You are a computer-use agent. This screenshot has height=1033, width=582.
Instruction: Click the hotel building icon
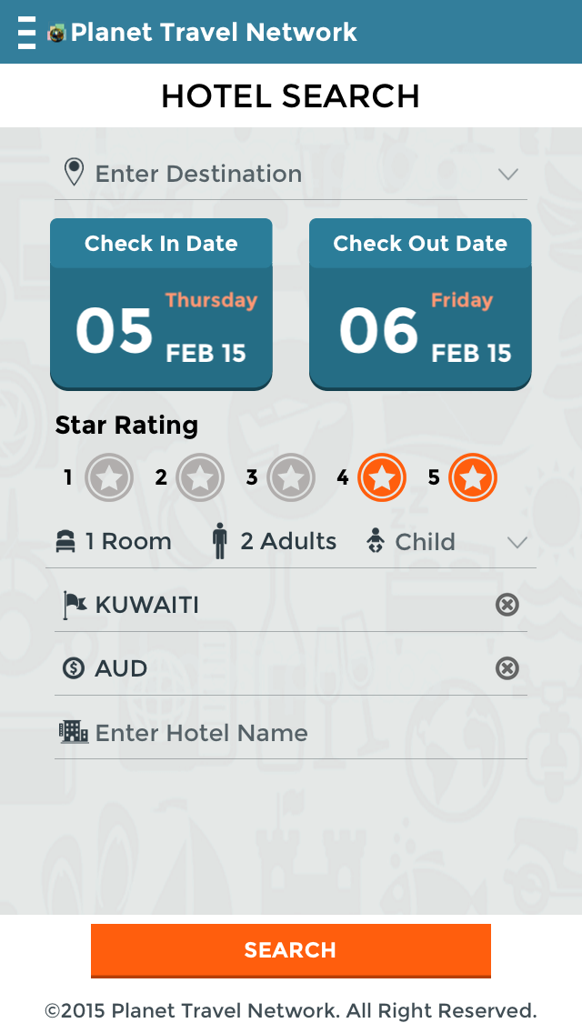tap(74, 731)
